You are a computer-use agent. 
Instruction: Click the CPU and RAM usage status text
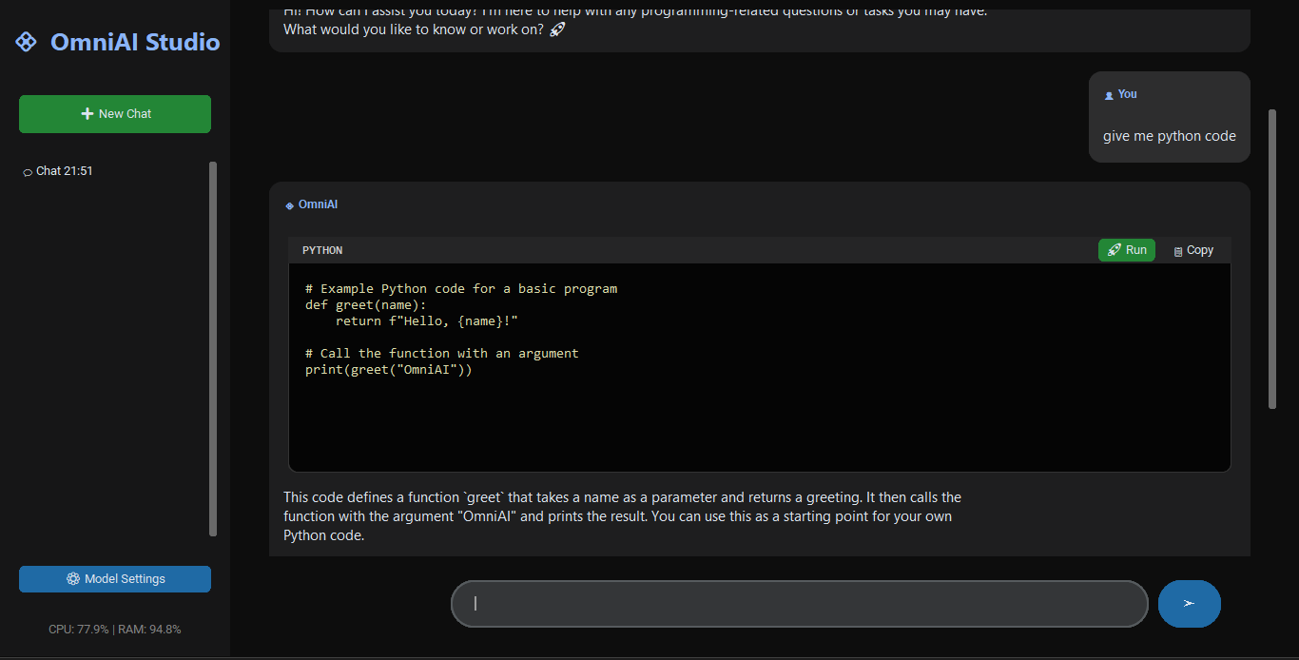point(115,630)
